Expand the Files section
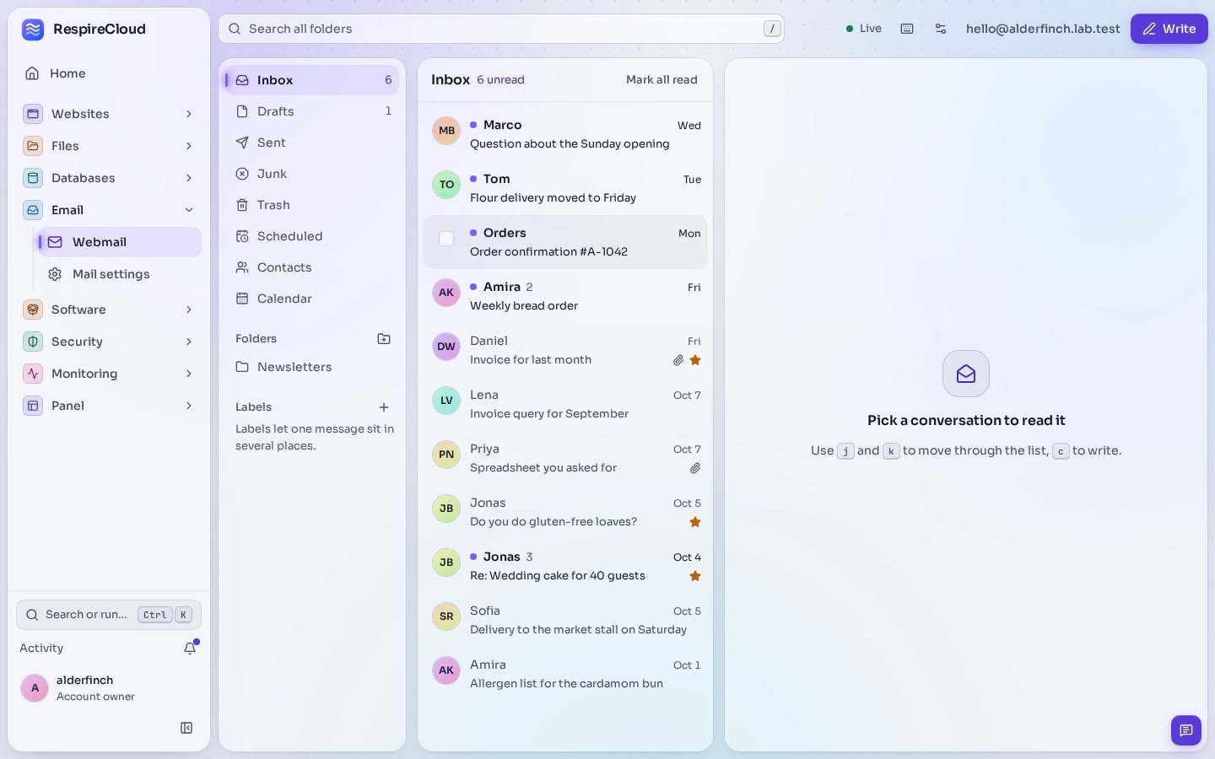The image size is (1215, 759). click(109, 146)
